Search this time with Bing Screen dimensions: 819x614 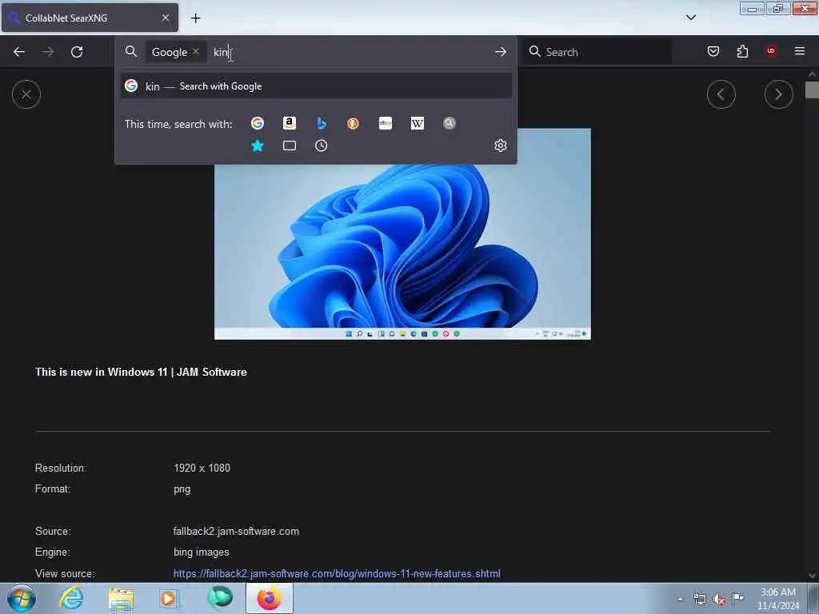[322, 123]
